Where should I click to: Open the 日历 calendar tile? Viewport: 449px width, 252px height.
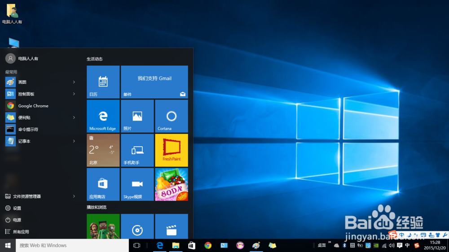point(103,82)
